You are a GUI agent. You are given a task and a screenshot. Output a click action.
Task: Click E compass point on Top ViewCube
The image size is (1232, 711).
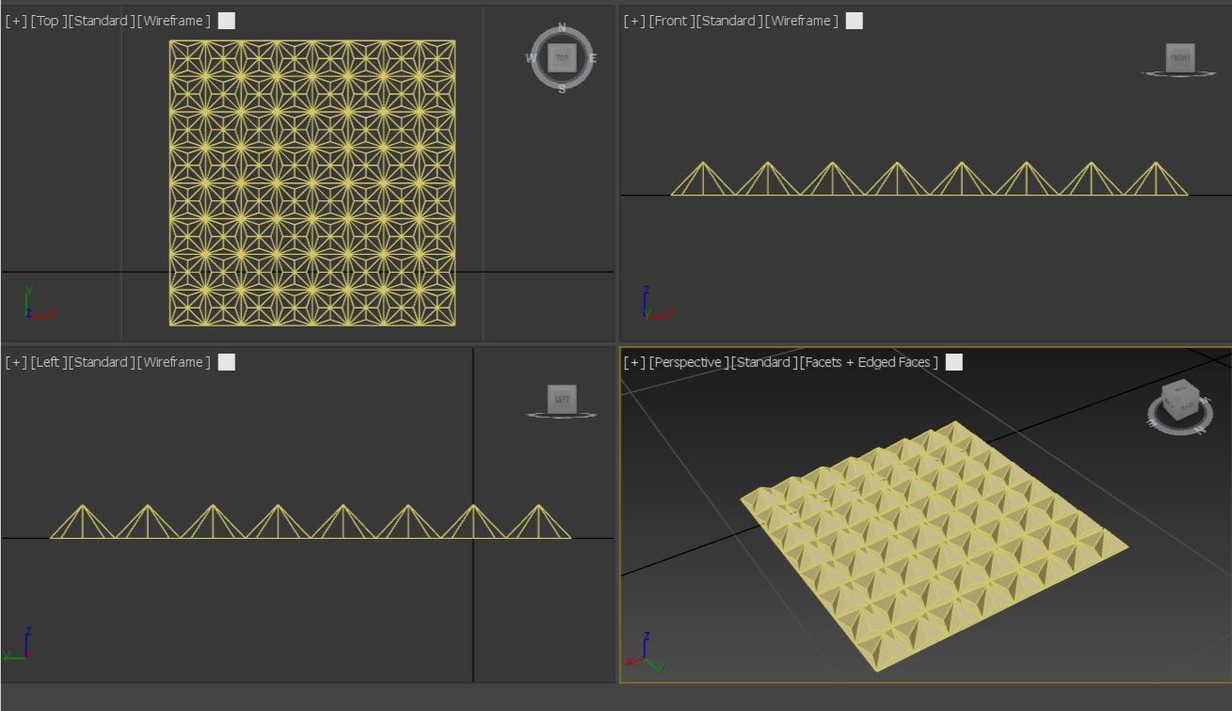pos(592,58)
